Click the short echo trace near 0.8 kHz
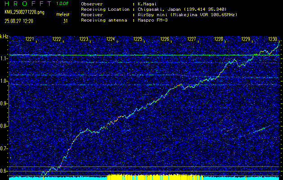 coord(261,129)
